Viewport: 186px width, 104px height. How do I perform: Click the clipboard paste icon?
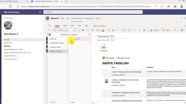pyautogui.click(x=55, y=30)
